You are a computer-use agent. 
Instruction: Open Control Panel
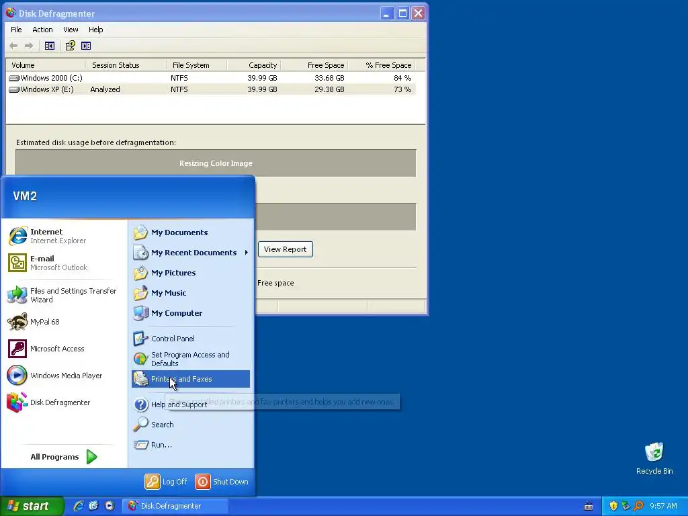[x=191, y=339]
